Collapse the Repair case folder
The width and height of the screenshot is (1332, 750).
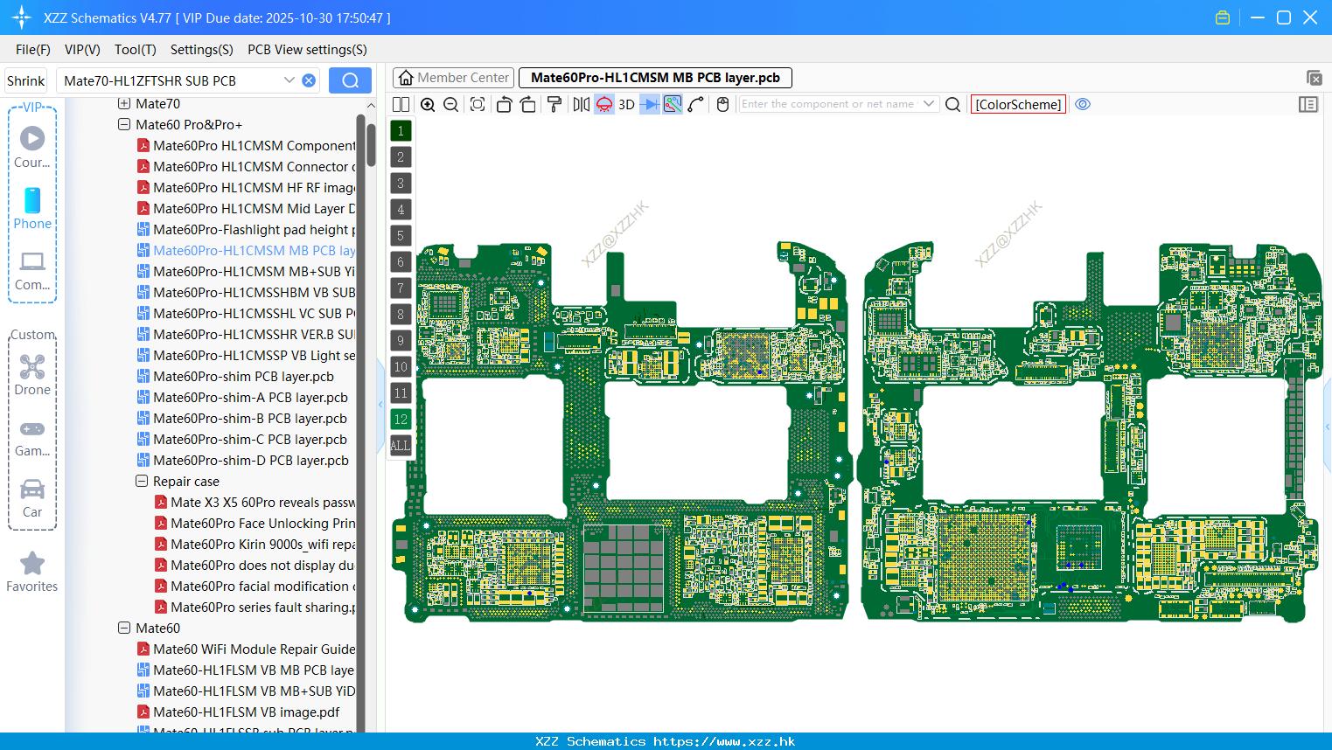tap(142, 482)
